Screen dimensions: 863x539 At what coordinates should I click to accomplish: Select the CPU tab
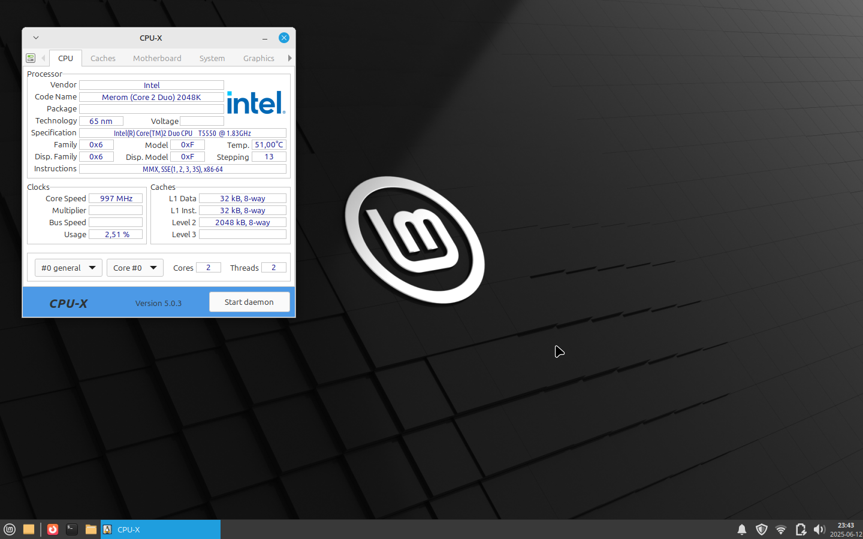pyautogui.click(x=66, y=58)
